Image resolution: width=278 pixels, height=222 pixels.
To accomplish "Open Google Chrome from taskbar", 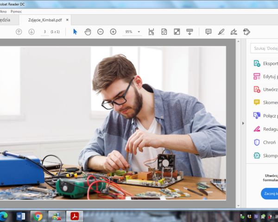I will pyautogui.click(x=38, y=216).
